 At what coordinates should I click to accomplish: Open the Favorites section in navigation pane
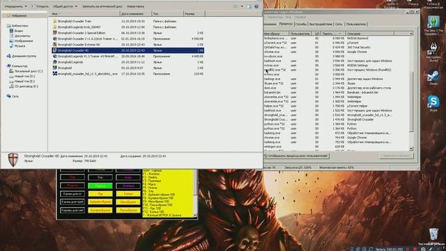[17, 15]
